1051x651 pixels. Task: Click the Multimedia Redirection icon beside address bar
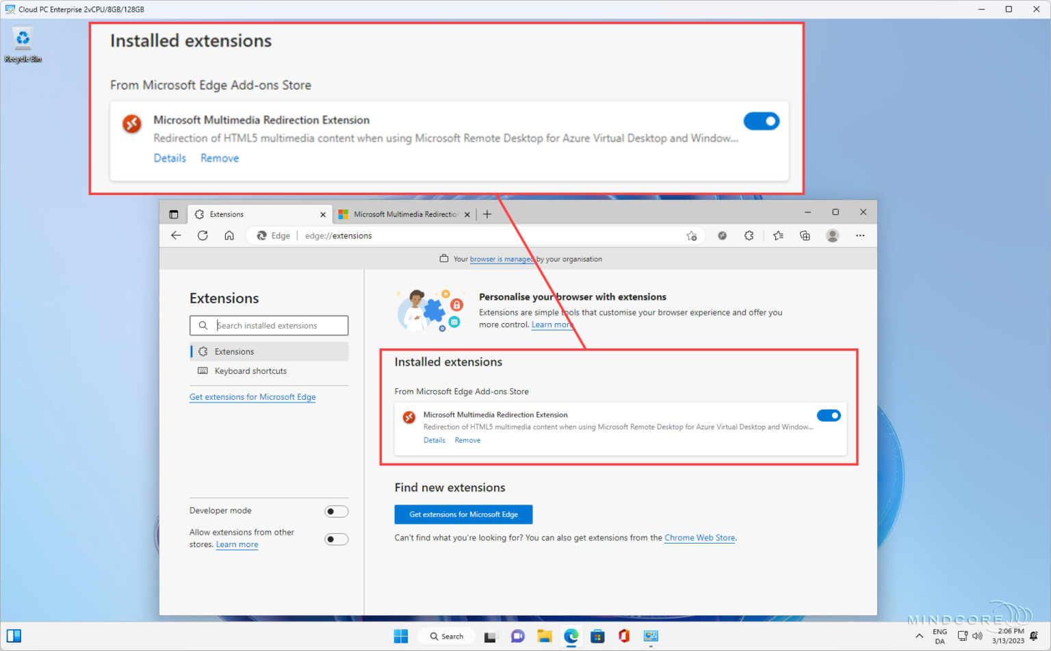(722, 235)
